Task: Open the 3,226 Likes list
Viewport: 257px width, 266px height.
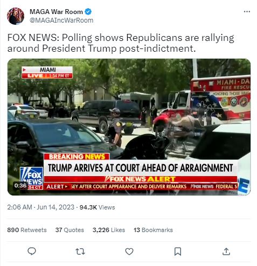Action: pos(109,230)
